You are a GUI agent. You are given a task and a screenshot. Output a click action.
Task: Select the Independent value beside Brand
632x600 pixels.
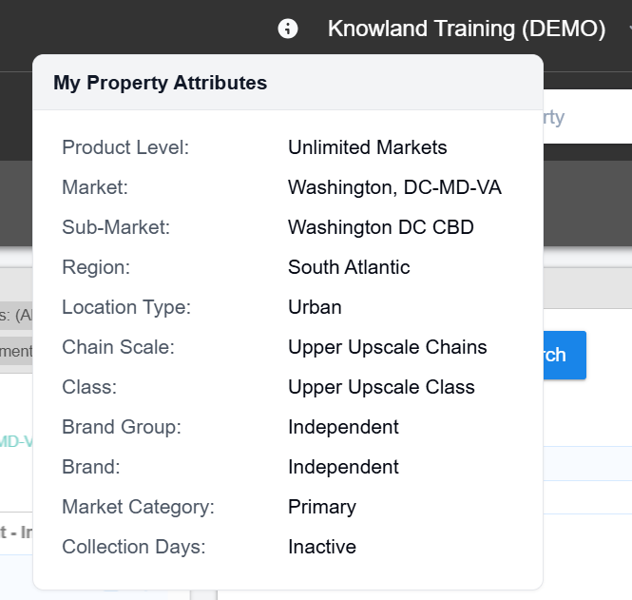click(343, 467)
